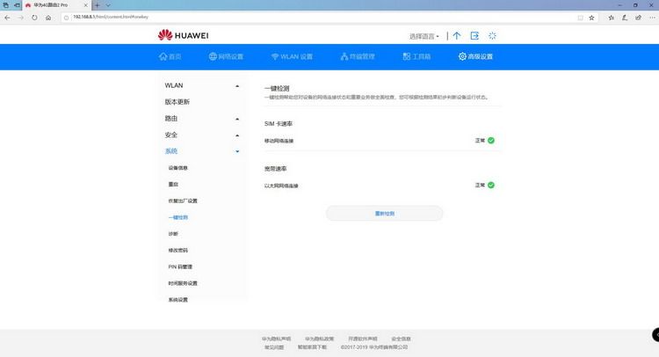Click the browser address bar
This screenshot has height=357, width=659.
[x=320, y=18]
